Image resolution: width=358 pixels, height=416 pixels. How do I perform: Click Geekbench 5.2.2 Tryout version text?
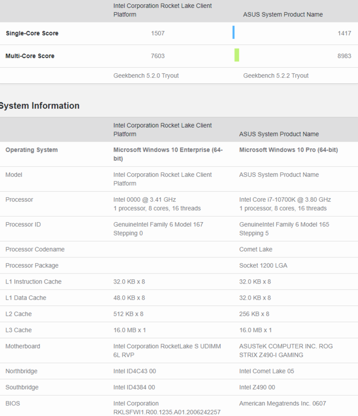click(276, 76)
